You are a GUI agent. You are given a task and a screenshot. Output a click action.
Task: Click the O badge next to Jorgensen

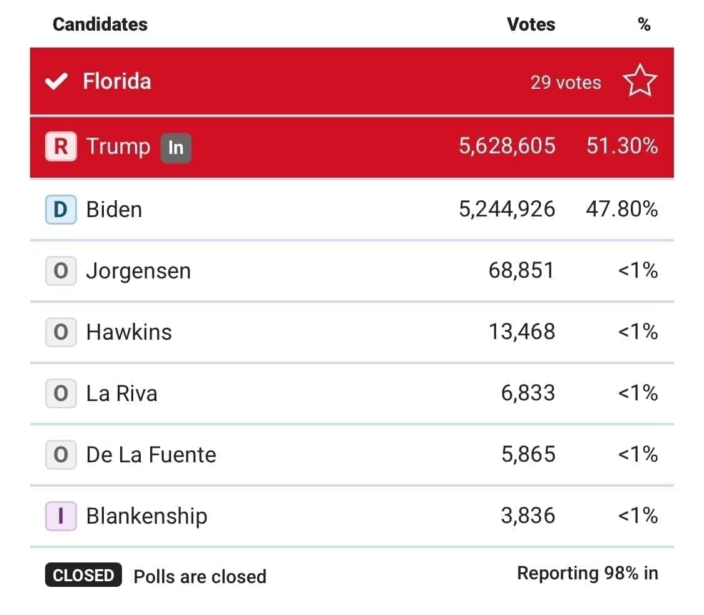point(61,271)
